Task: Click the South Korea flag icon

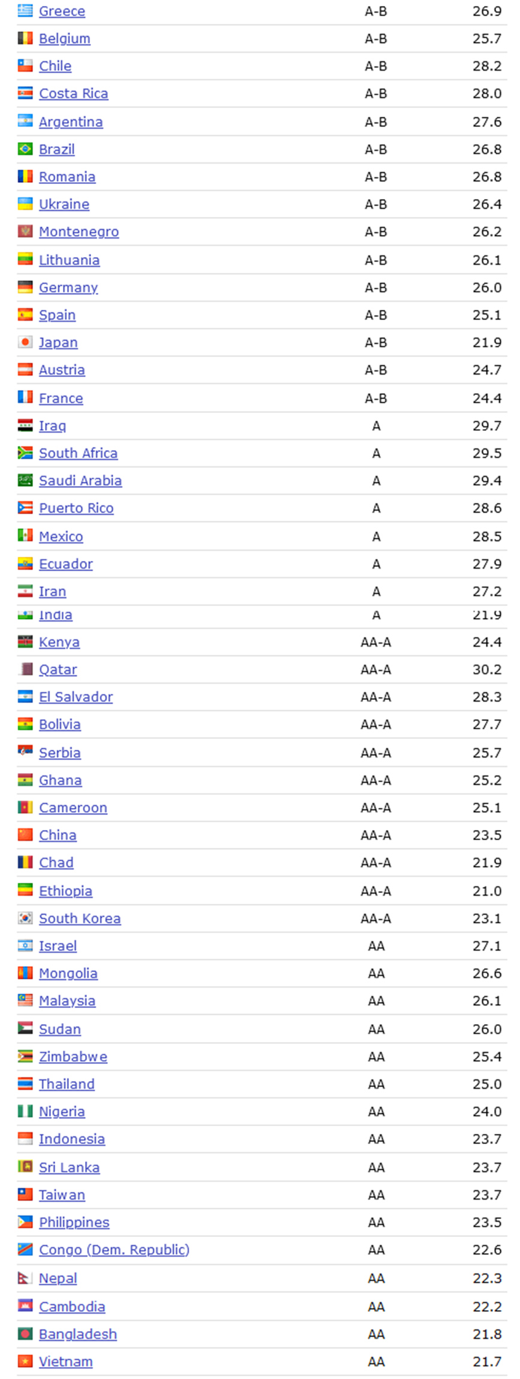Action: 25,918
